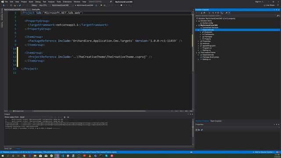Expand the Analyzers node
Screen dimensions: 281x158
pyautogui.click(x=201, y=32)
